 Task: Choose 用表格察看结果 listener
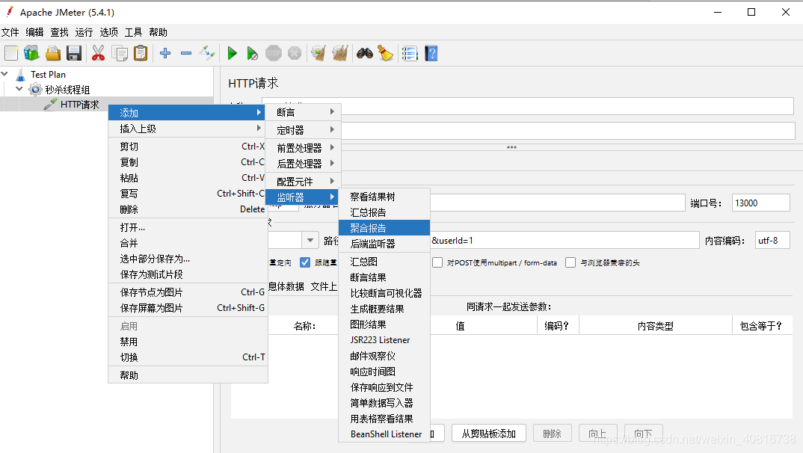tap(384, 419)
